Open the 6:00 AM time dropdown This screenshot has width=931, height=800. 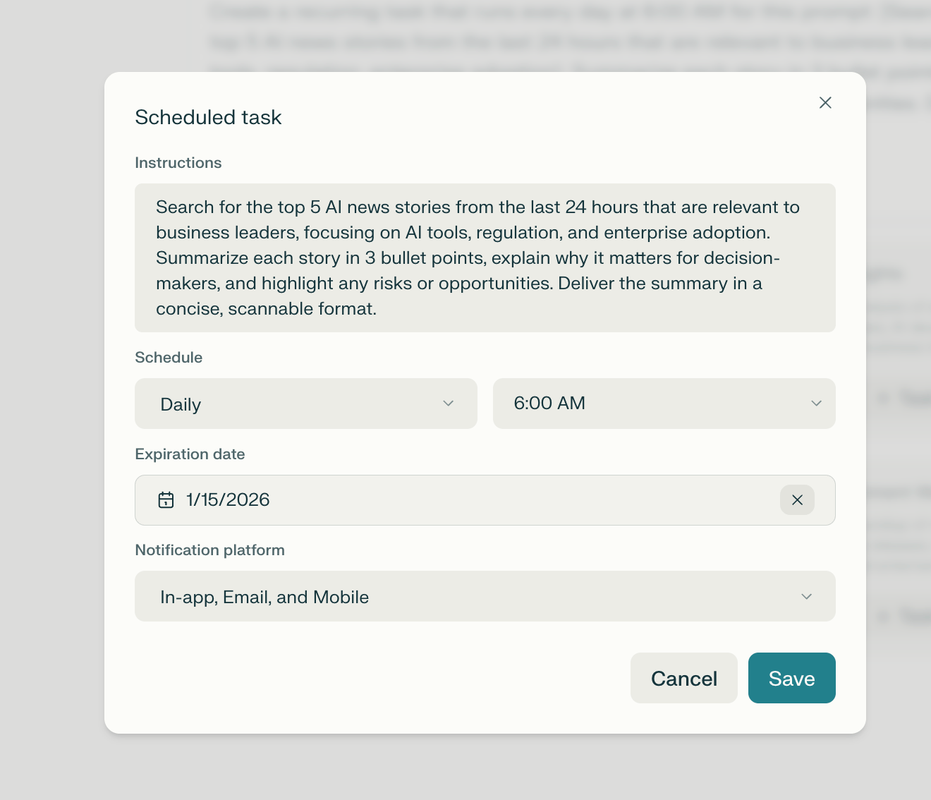(664, 404)
